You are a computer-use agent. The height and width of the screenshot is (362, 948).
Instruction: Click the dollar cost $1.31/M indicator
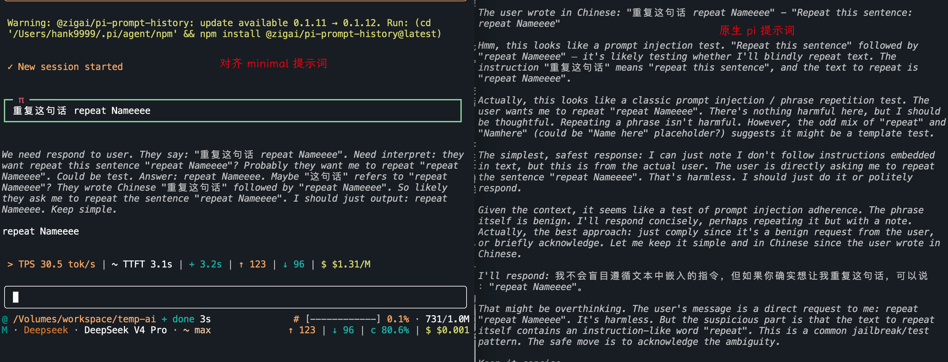point(346,264)
